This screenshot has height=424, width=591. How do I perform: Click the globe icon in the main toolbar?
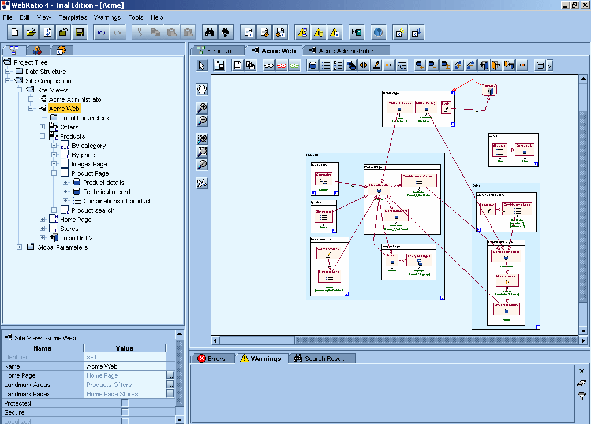pos(378,32)
